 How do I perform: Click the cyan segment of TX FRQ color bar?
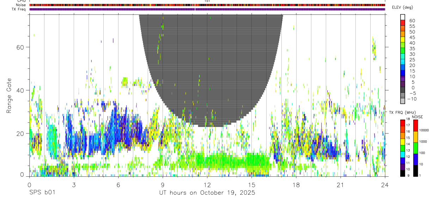(403, 154)
